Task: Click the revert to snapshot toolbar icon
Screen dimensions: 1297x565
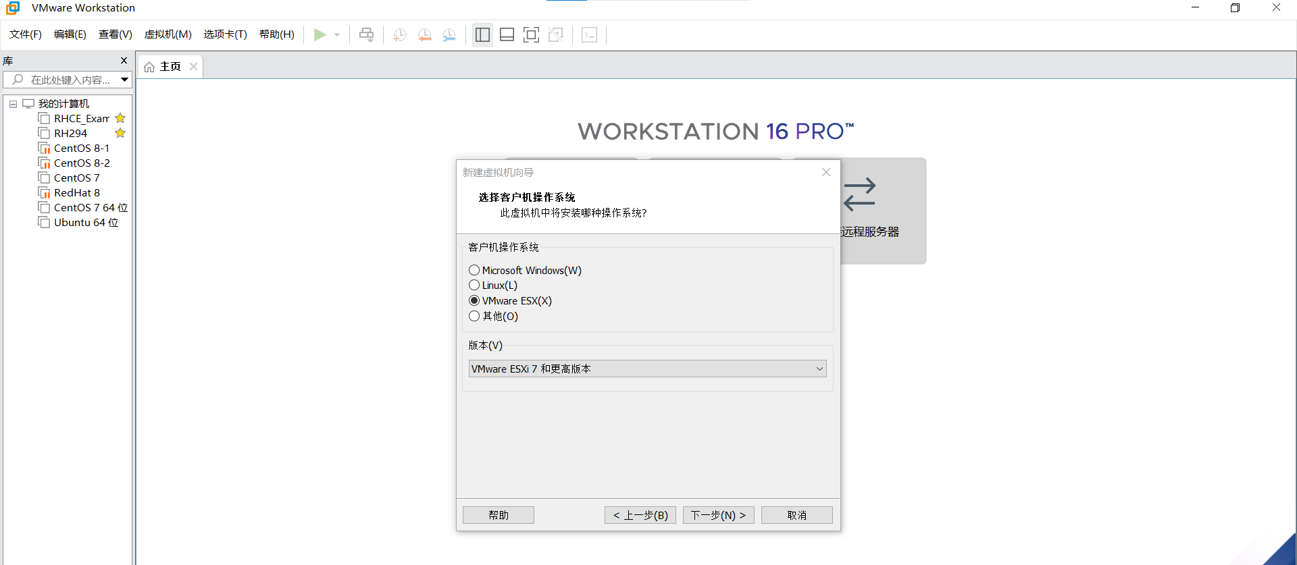Action: click(x=425, y=34)
